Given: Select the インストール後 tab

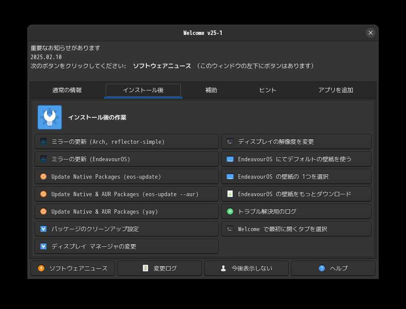Looking at the screenshot, I should click(x=143, y=90).
